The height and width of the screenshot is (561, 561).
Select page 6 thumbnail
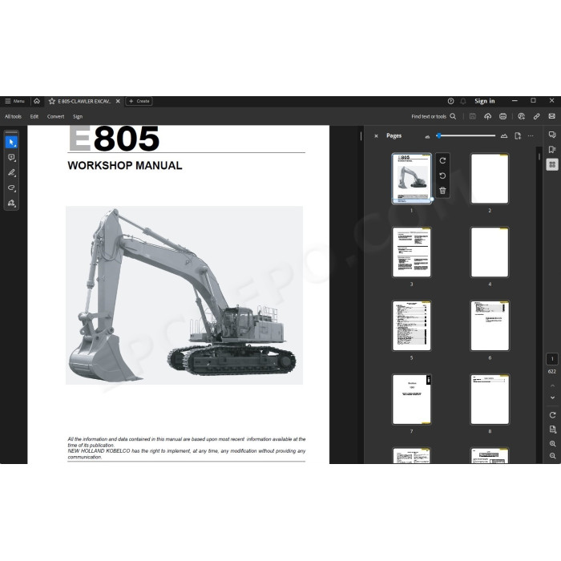tap(490, 325)
